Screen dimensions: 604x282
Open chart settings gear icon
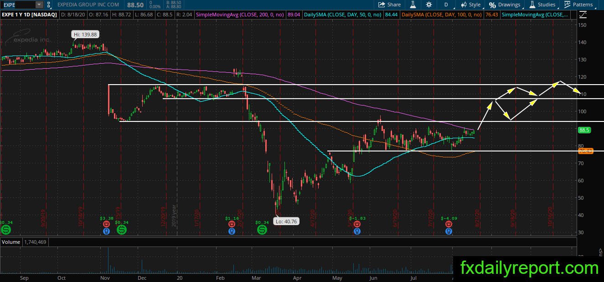[428, 5]
